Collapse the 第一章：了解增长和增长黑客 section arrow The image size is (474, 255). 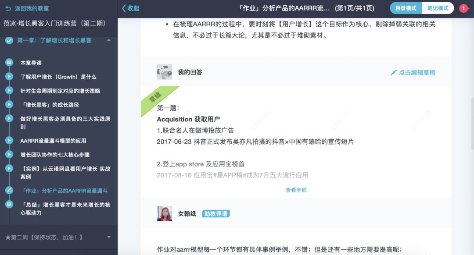109,40
